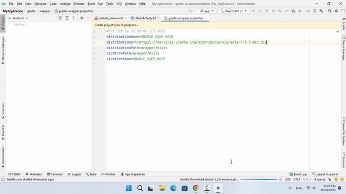The width and height of the screenshot is (346, 194).
Task: Close the gradle-wrapper.properties tab
Action: [206, 18]
